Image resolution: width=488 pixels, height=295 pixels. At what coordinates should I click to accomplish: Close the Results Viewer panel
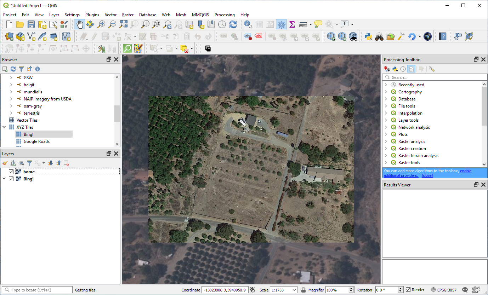click(x=483, y=185)
